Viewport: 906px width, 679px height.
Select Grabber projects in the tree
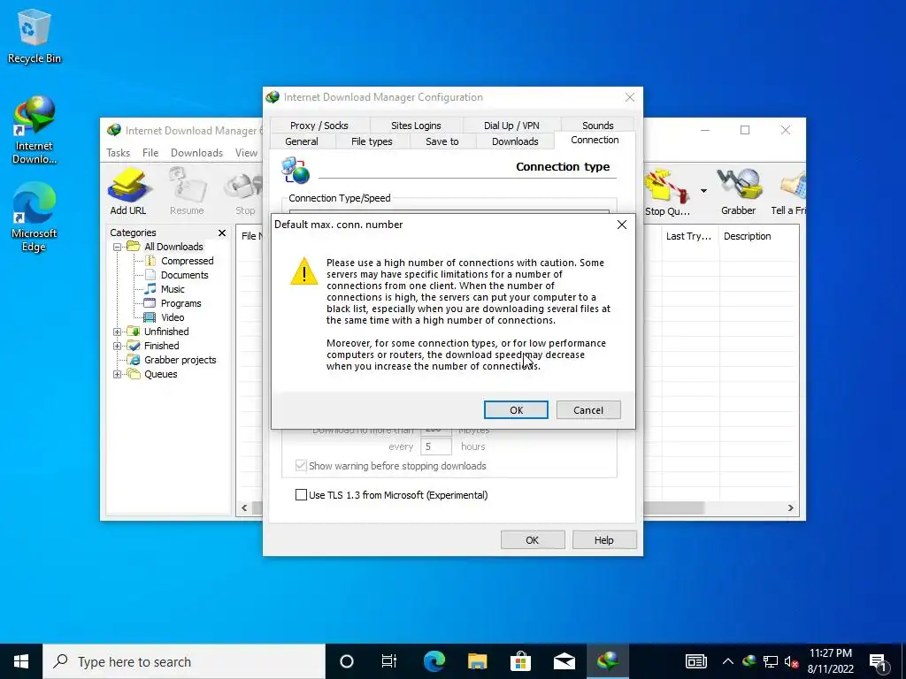180,360
